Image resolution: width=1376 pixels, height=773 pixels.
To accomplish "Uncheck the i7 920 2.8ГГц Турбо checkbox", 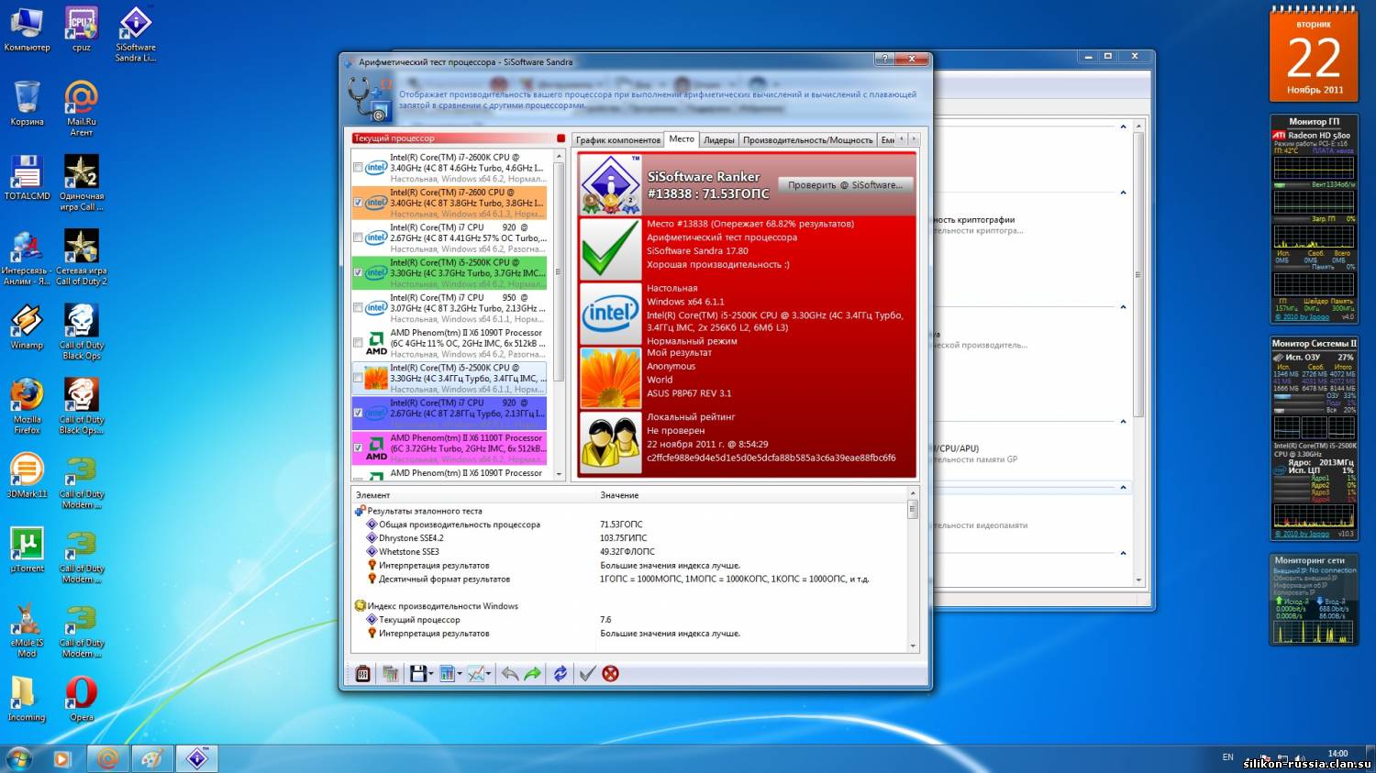I will tap(358, 414).
